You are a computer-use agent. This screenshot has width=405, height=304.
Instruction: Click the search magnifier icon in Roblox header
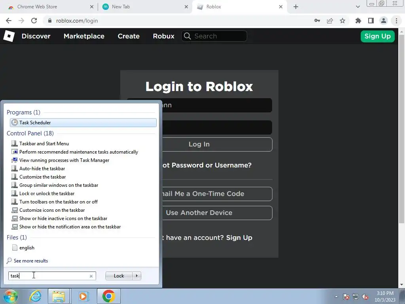187,36
